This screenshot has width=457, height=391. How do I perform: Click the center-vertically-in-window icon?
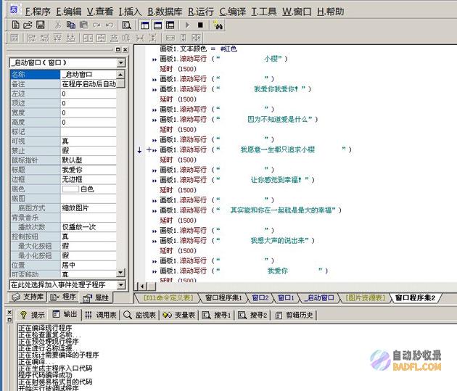tap(101, 38)
